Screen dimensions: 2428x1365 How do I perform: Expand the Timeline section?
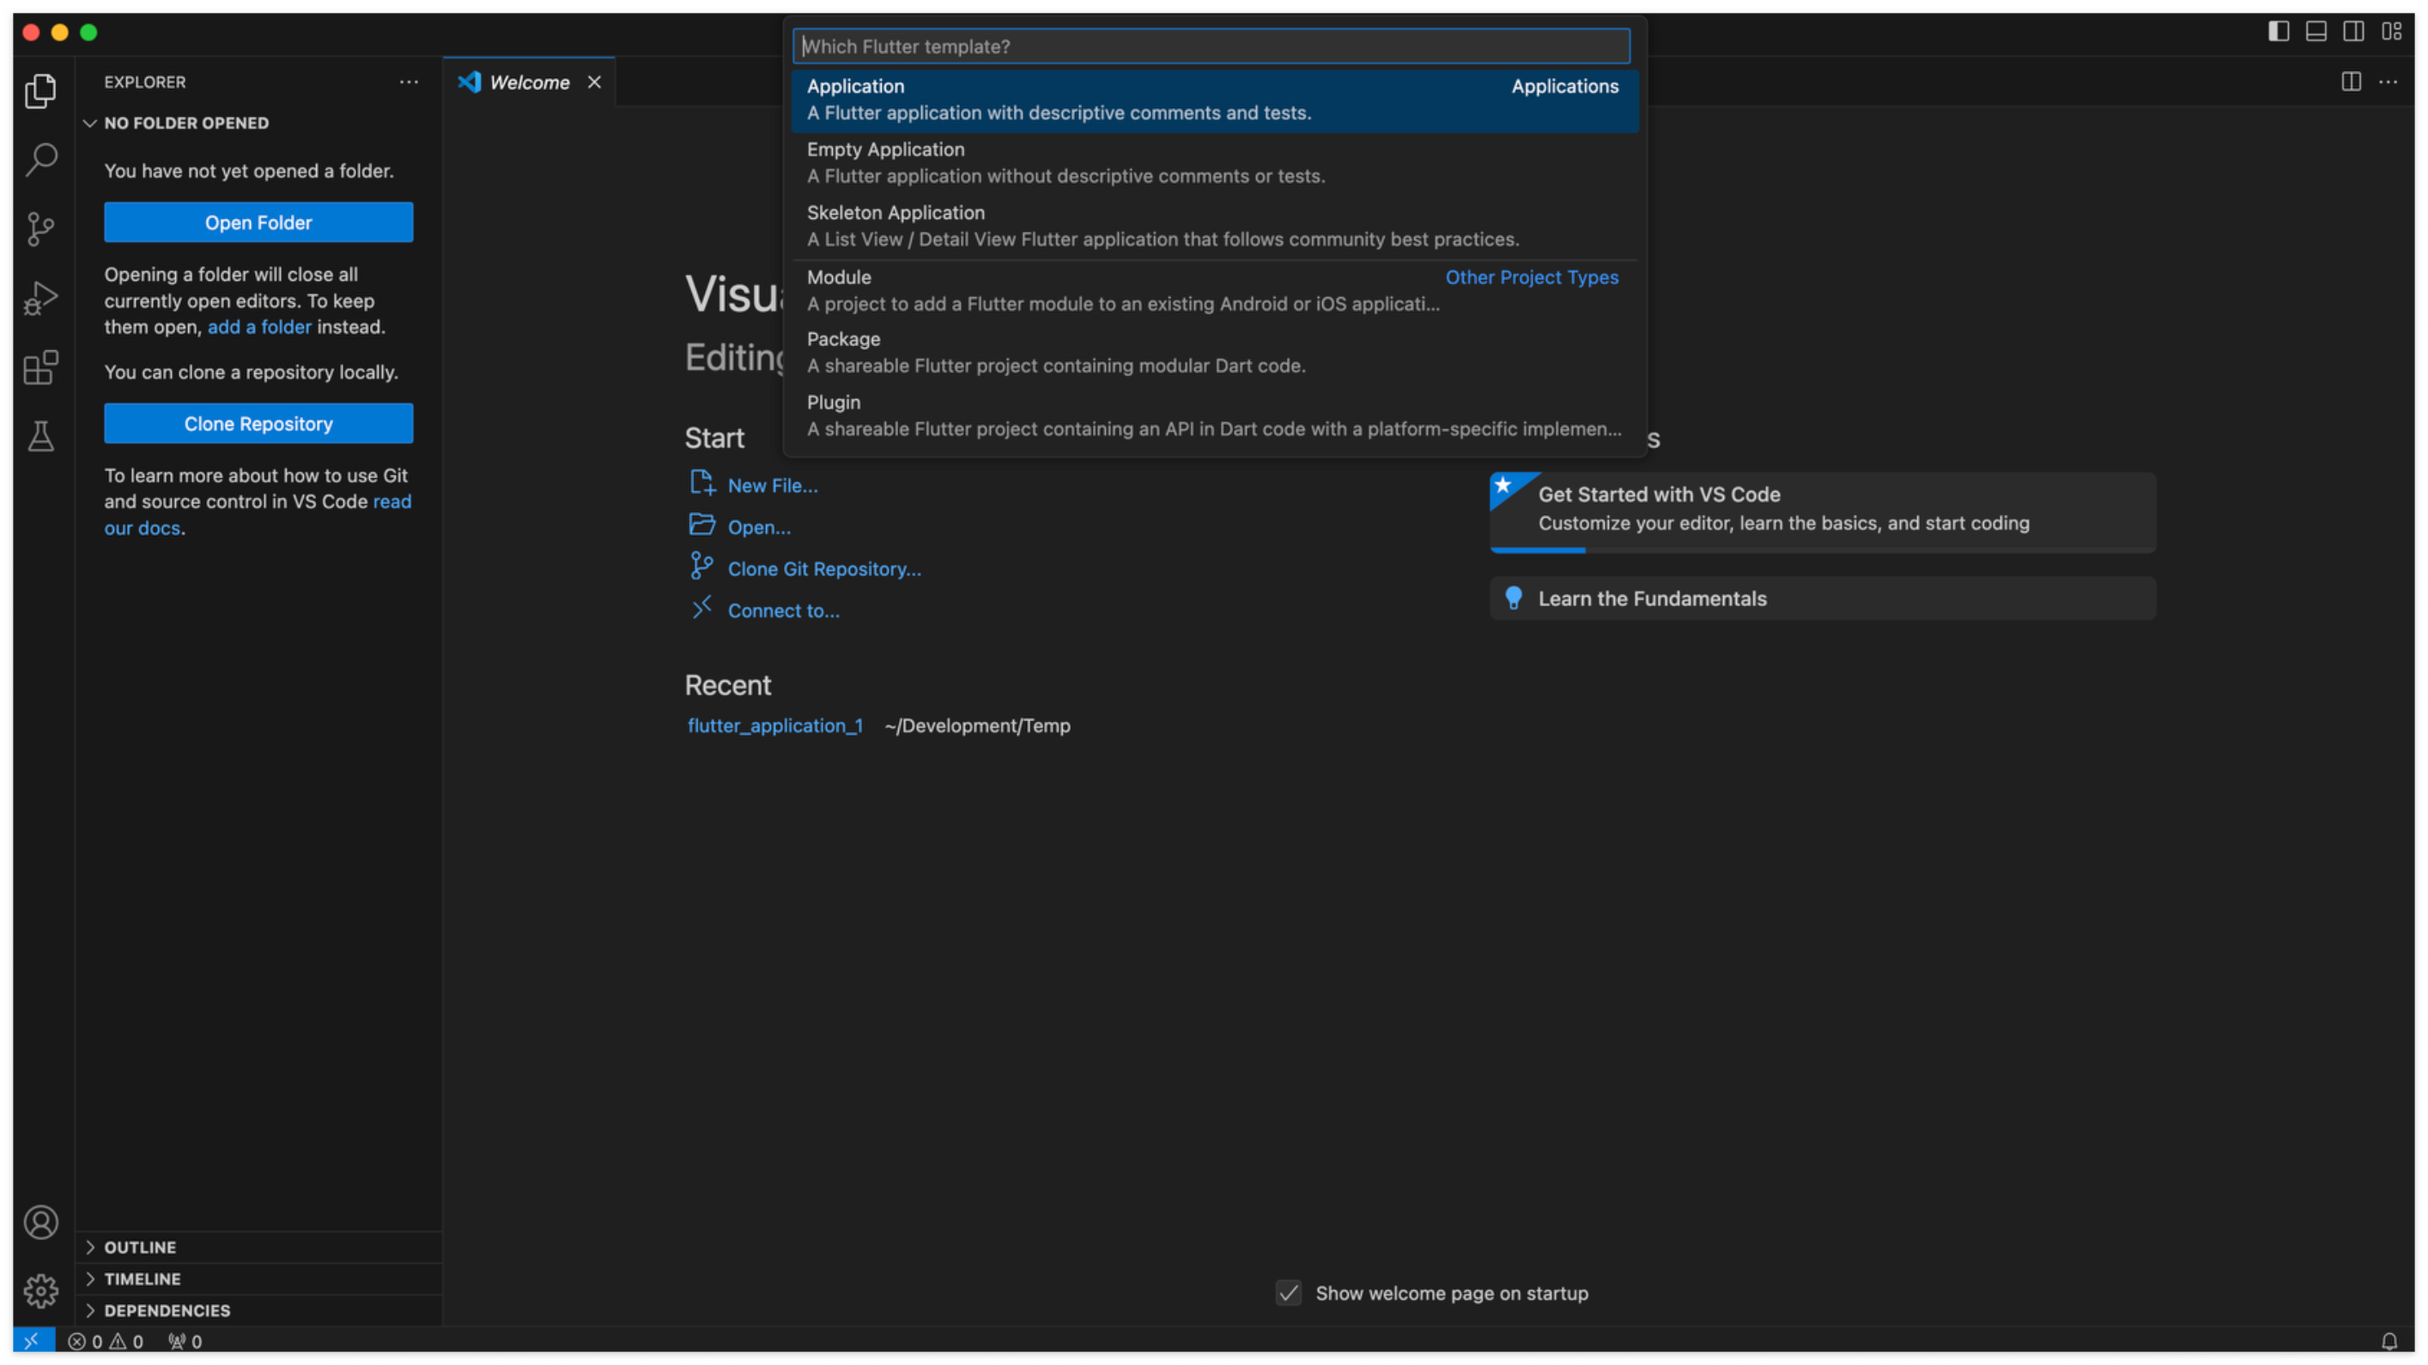tap(142, 1278)
